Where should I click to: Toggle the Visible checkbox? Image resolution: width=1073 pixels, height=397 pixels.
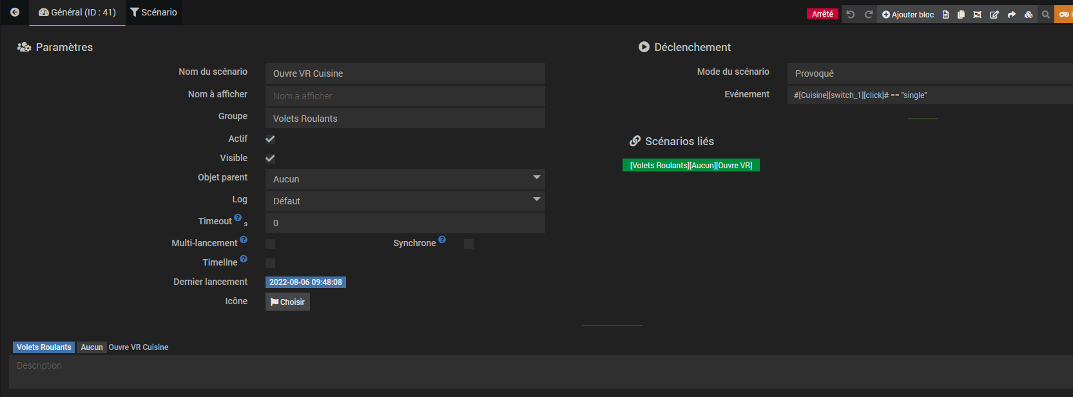tap(270, 159)
